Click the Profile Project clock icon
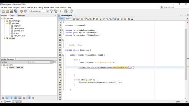Screen dimensions: 189x106 [71, 11]
